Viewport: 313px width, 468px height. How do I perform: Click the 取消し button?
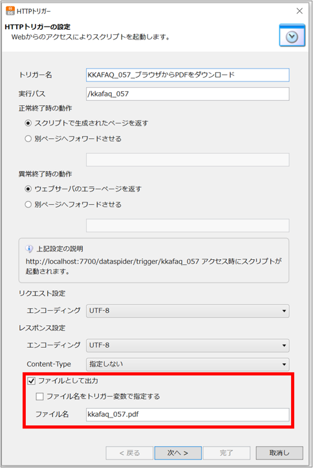(x=279, y=452)
